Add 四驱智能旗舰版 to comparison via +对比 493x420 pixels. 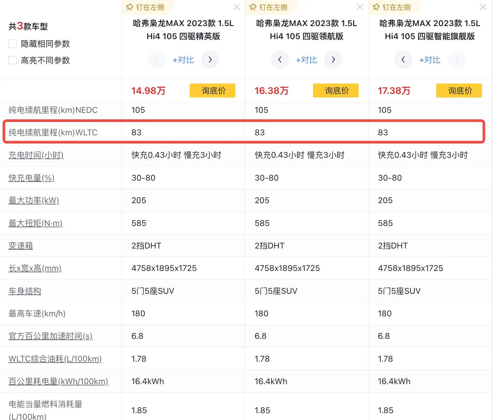point(430,60)
